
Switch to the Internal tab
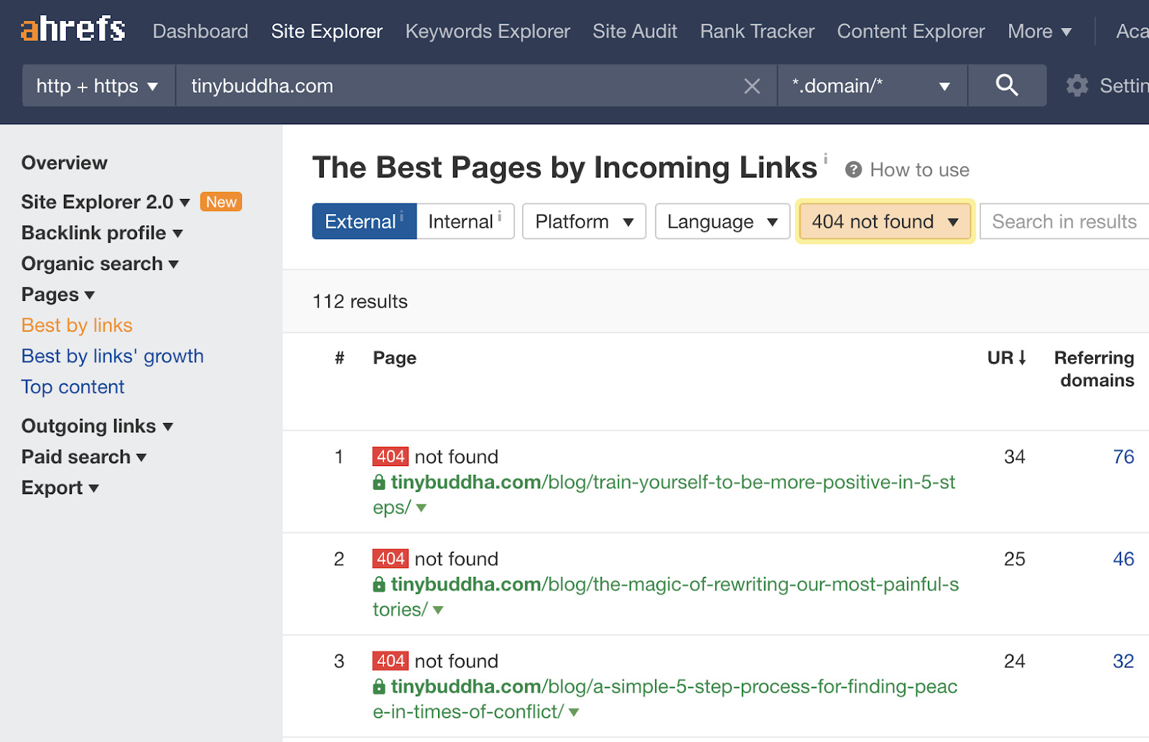[x=458, y=221]
